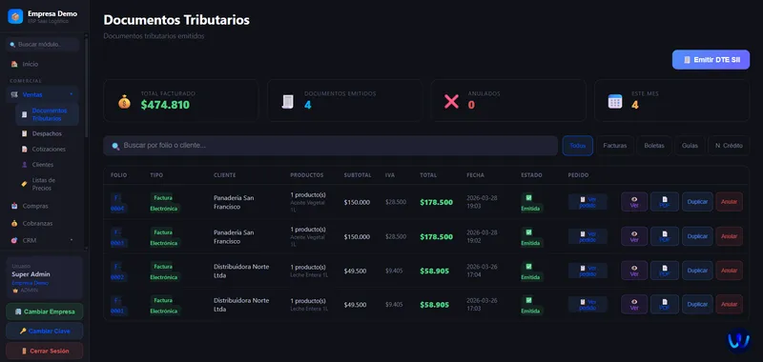Click the Emitida check badge on 17:04 row
Image resolution: width=763 pixels, height=362 pixels.
[530, 271]
